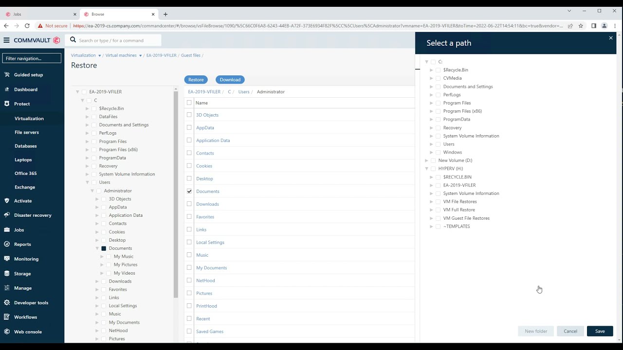Check the Music checkbox in file list
This screenshot has height=350, width=623.
click(189, 255)
